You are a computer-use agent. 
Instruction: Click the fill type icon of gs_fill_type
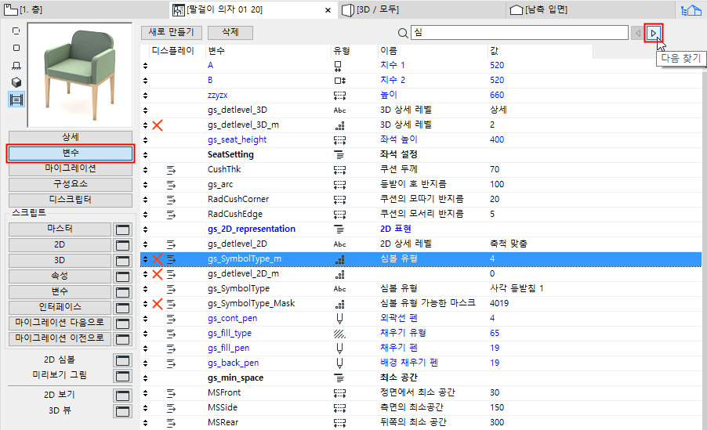coord(339,334)
